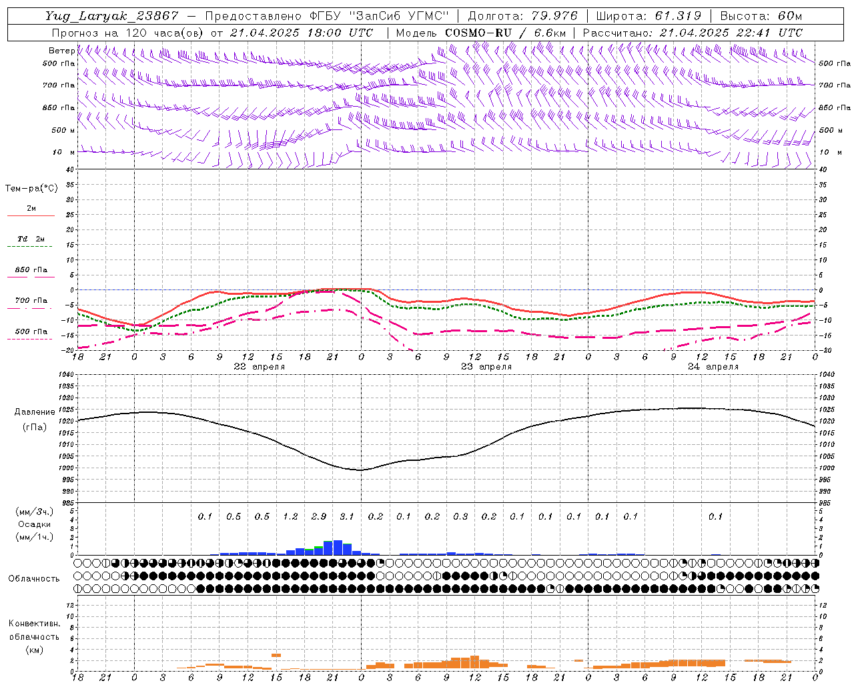Click the 700 гПа entry in temperature legend
Screen dimensions: 854x683
31,301
